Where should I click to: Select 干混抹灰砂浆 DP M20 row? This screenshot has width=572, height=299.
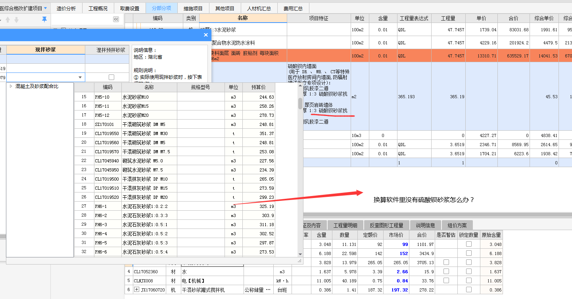(175, 197)
